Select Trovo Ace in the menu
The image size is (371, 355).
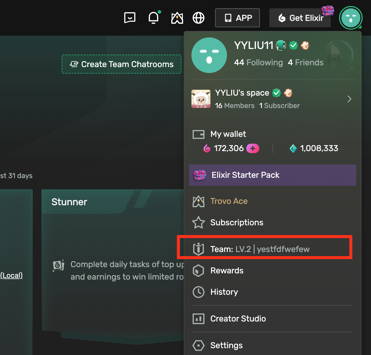point(229,201)
